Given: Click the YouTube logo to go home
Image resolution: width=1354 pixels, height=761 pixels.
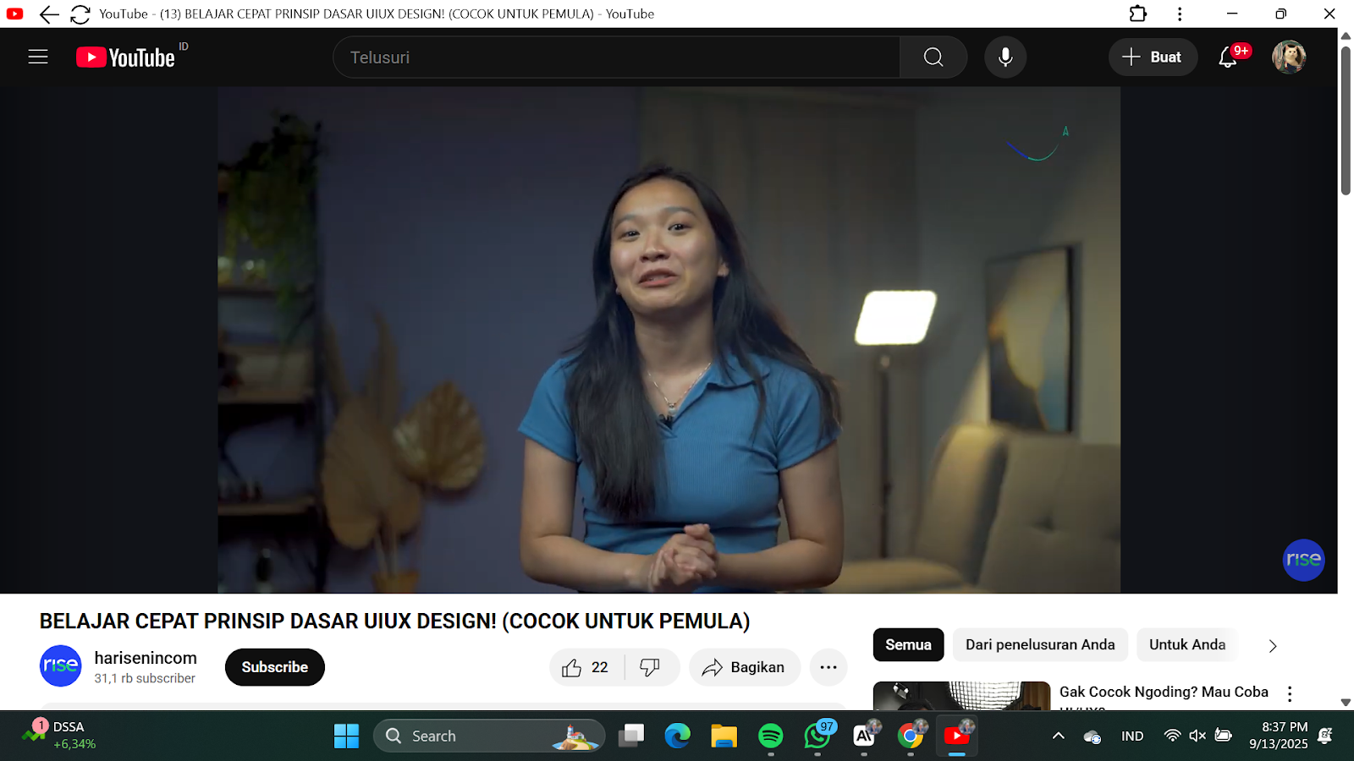Looking at the screenshot, I should (125, 57).
